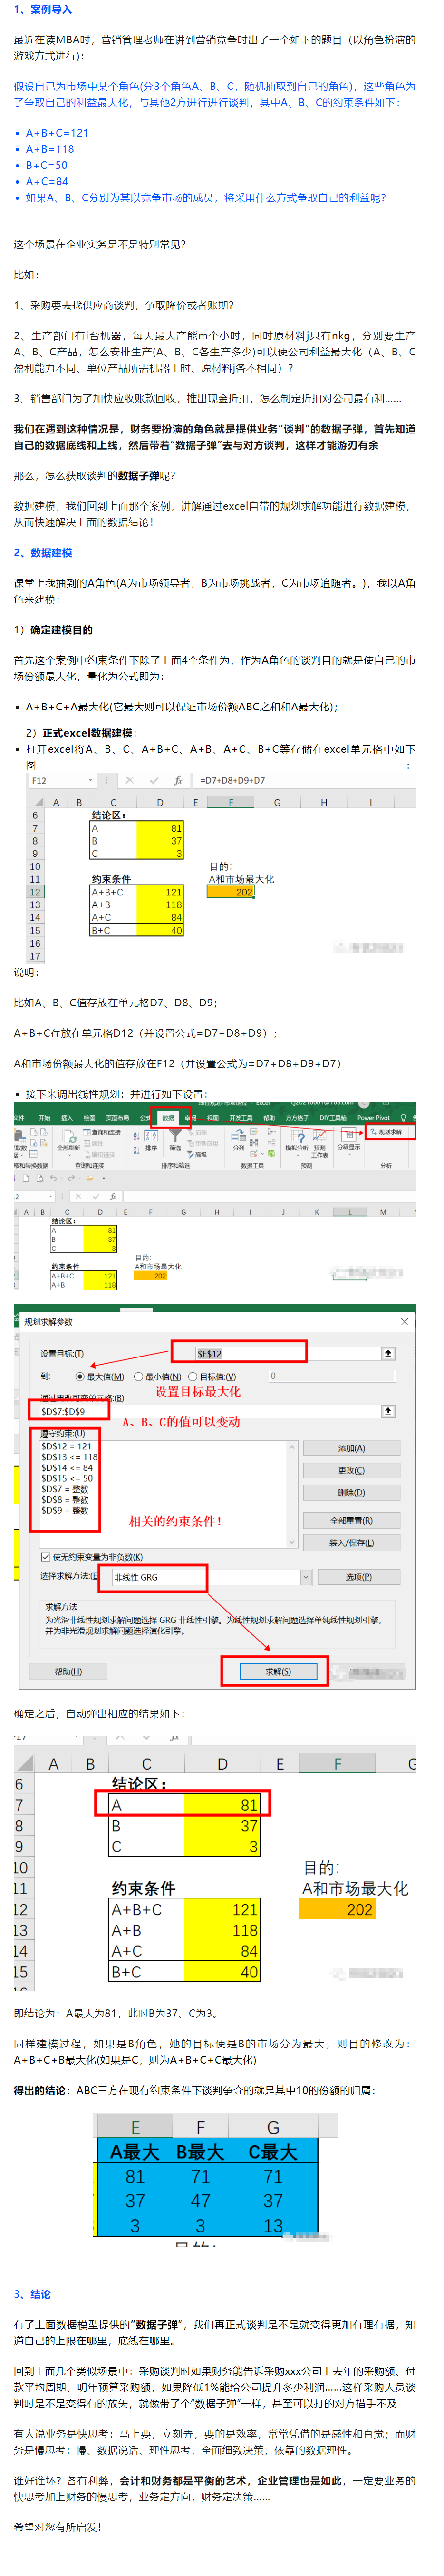444x2576 pixels.
Task: Select constraint $D$15 <= 50 in list
Action: click(x=67, y=1478)
